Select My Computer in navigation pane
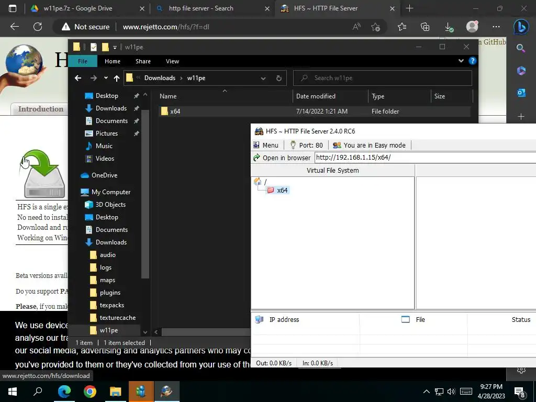Screen dimensions: 536x402 coord(111,192)
